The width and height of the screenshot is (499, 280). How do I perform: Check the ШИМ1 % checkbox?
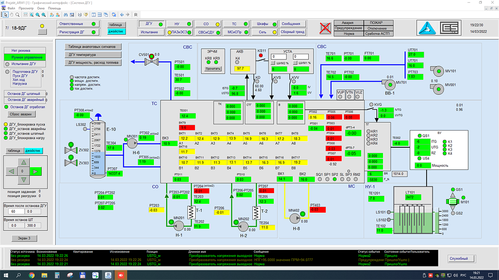(295, 63)
